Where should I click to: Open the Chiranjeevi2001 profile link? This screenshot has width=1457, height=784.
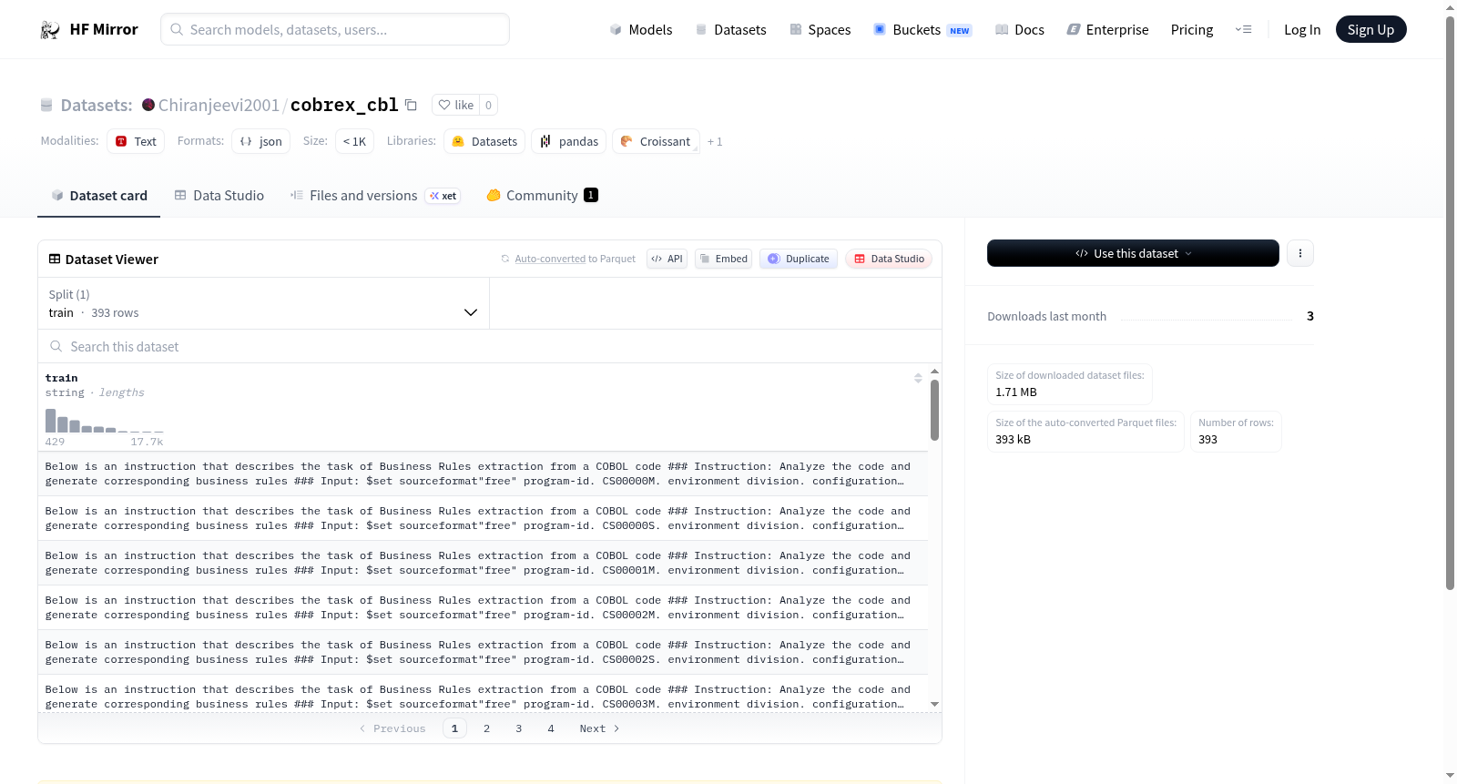click(x=219, y=105)
